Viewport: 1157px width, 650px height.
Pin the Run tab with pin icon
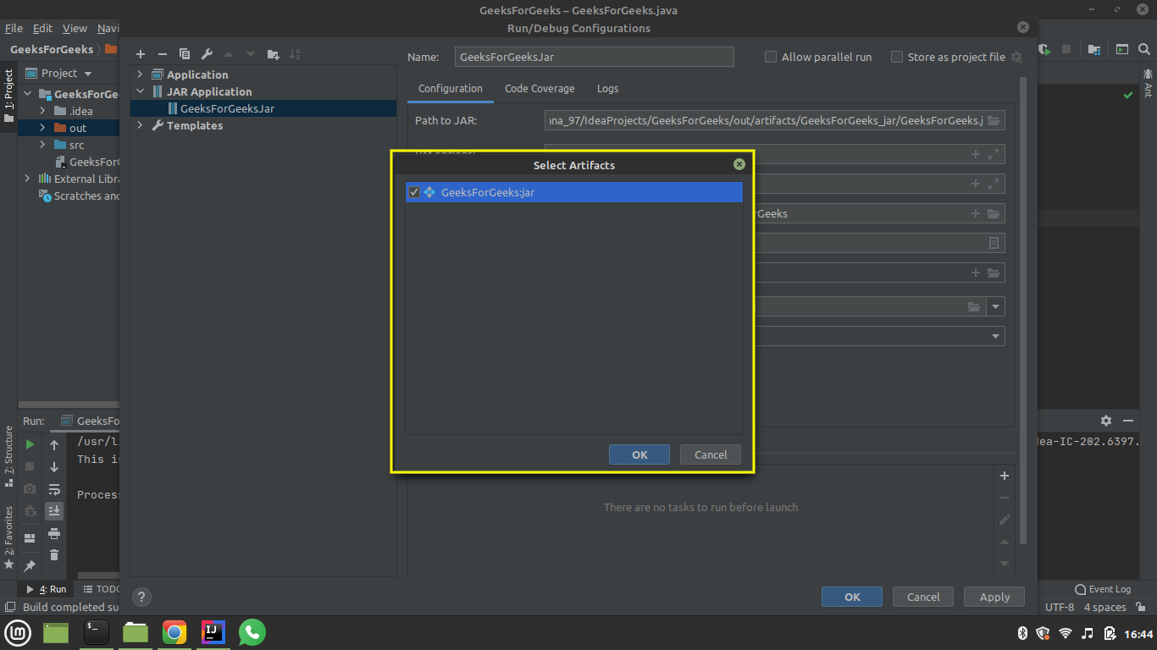tap(30, 565)
